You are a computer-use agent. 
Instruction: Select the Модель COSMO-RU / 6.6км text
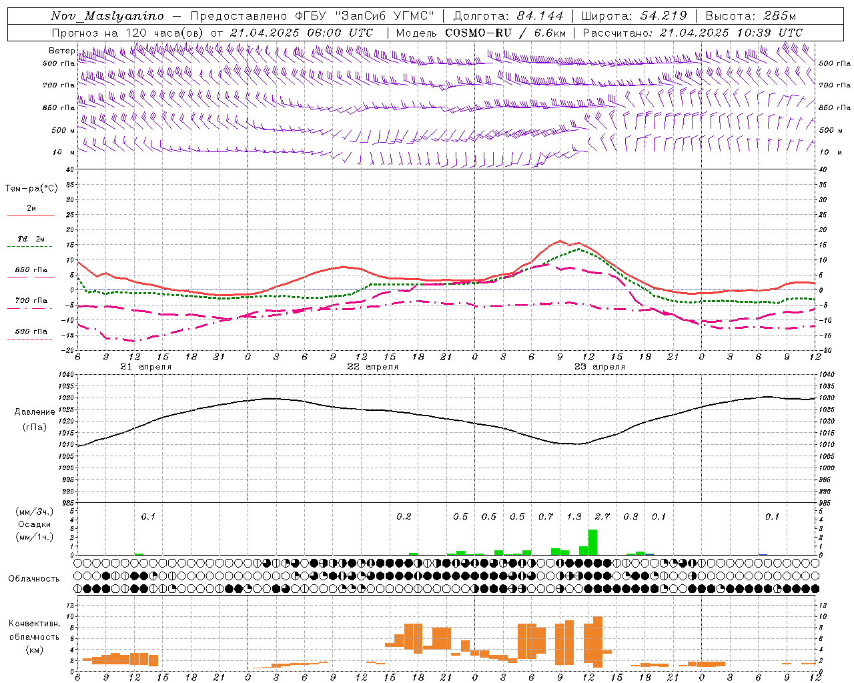480,33
